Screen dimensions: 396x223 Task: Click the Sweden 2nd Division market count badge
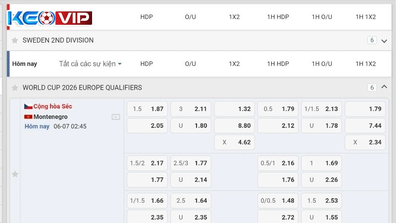pos(372,40)
